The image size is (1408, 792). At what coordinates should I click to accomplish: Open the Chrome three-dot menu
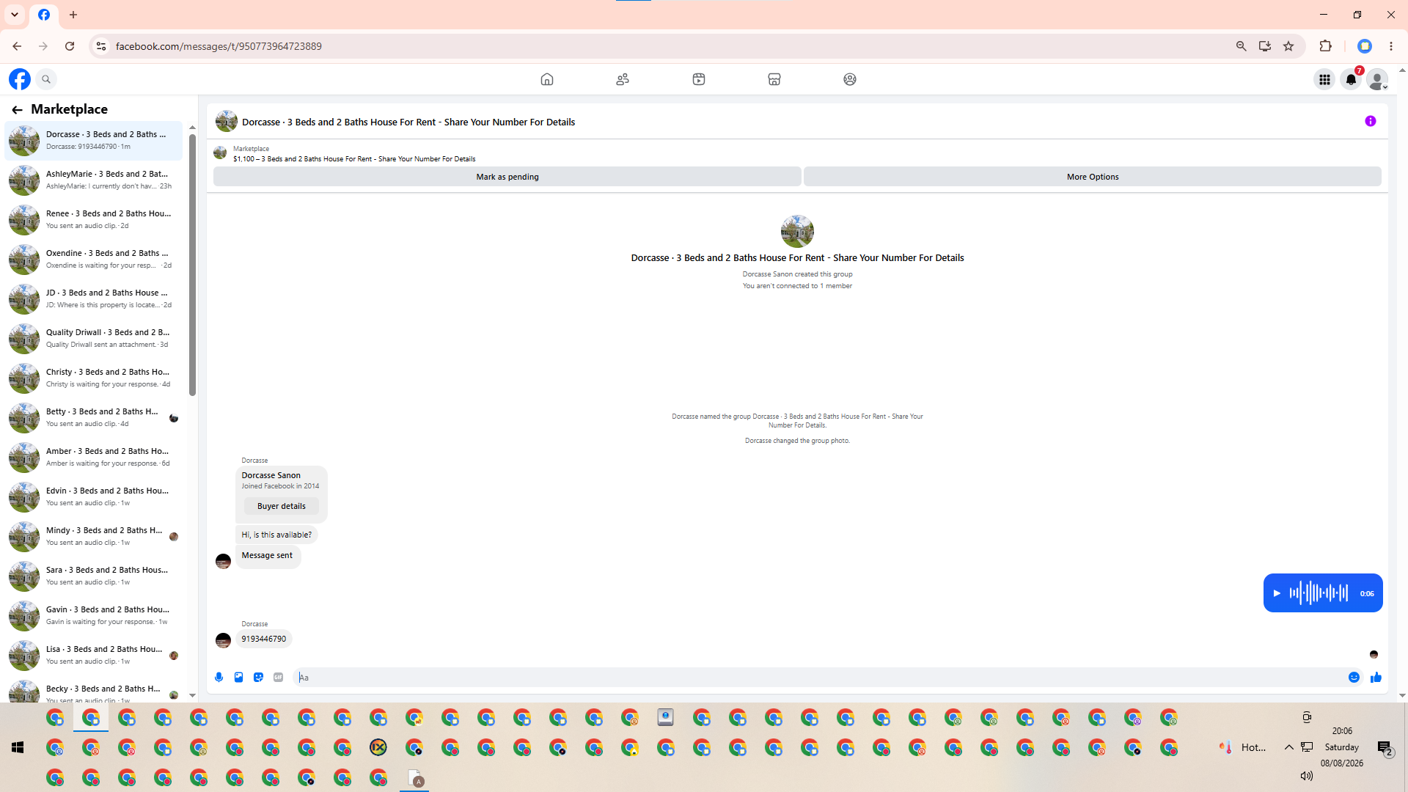point(1391,46)
